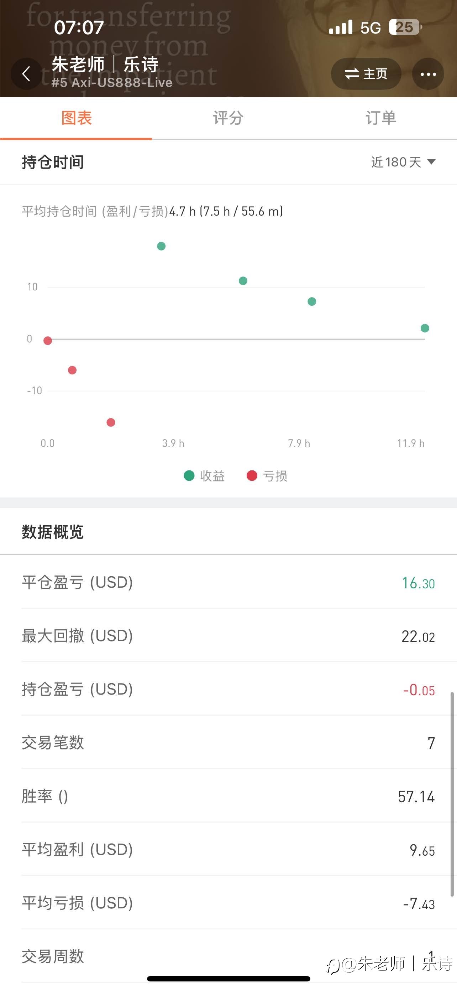The width and height of the screenshot is (457, 990).
Task: Tap the 主页 switch button
Action: point(366,74)
